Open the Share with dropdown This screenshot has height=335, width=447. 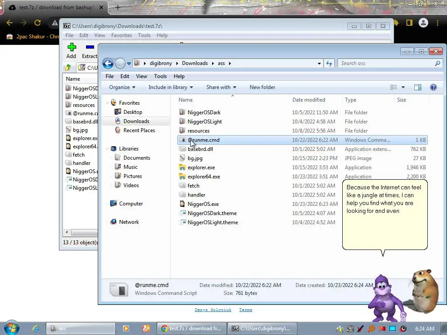221,87
